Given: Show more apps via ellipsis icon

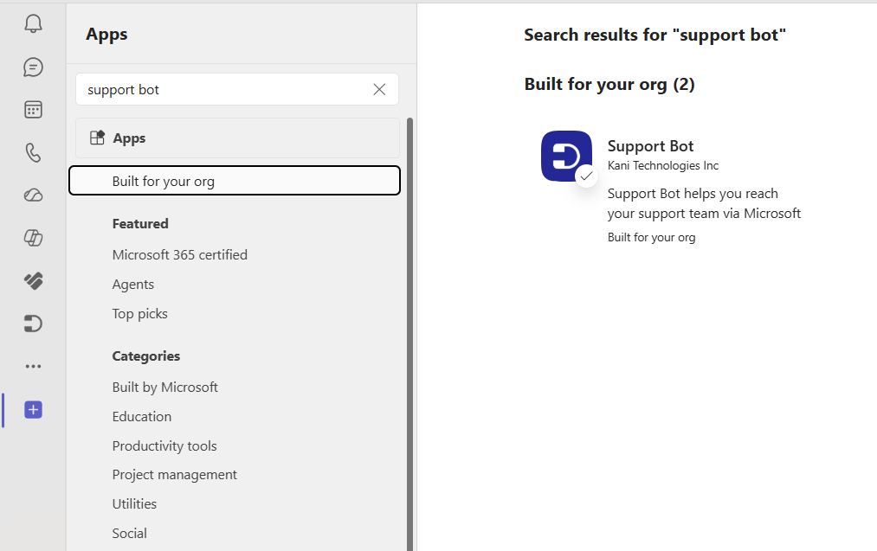Looking at the screenshot, I should click(33, 367).
